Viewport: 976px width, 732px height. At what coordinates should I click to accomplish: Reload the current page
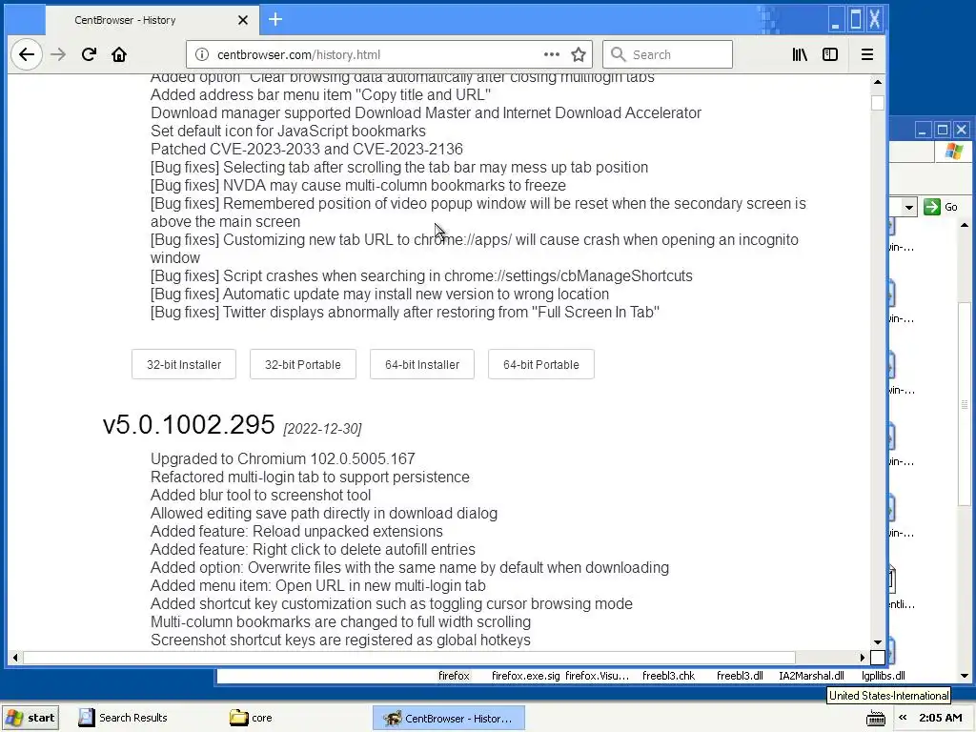coord(89,54)
